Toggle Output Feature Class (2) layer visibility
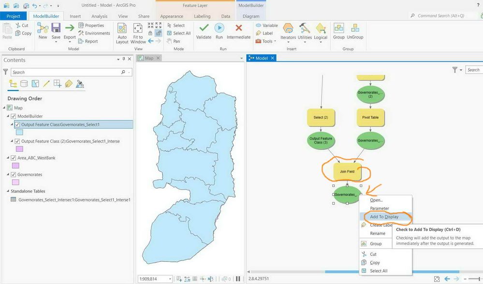This screenshot has height=284, width=483. coord(17,141)
